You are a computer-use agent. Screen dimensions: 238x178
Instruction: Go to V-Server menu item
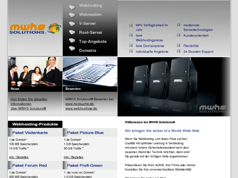coord(87,24)
